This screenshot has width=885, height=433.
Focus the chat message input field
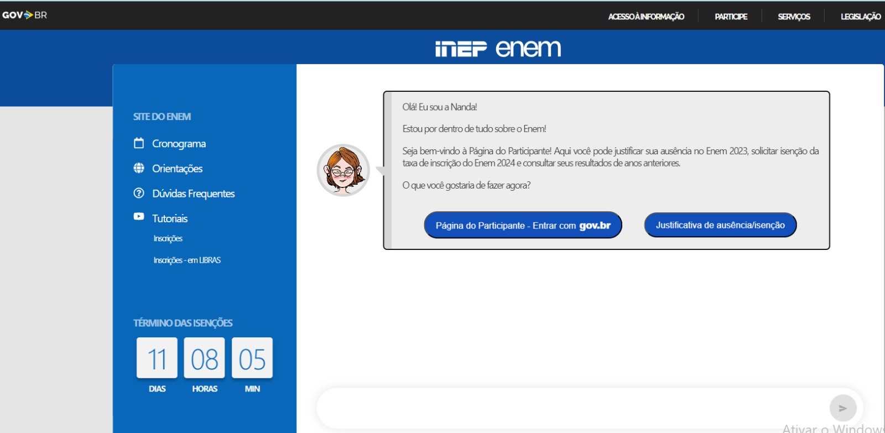point(572,408)
